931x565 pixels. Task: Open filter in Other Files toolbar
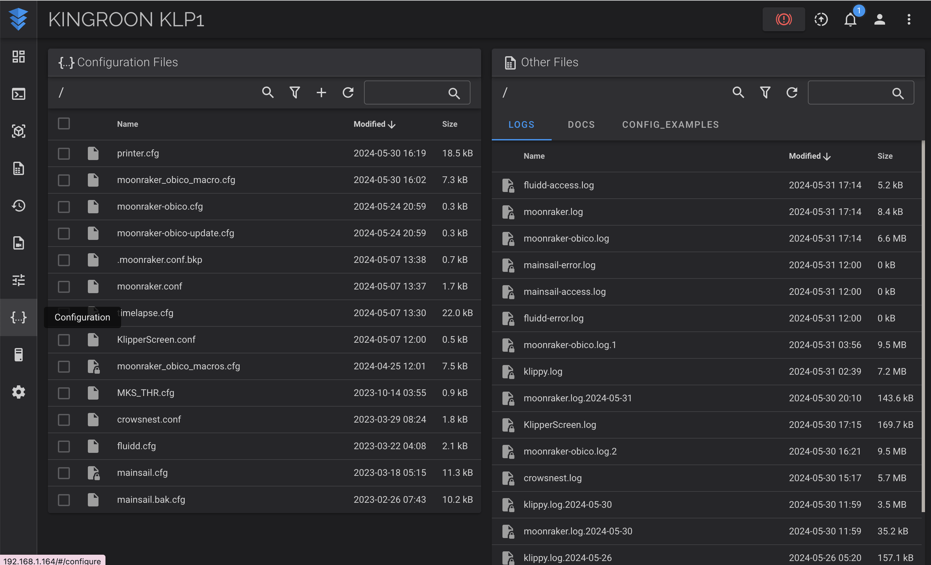coord(765,92)
